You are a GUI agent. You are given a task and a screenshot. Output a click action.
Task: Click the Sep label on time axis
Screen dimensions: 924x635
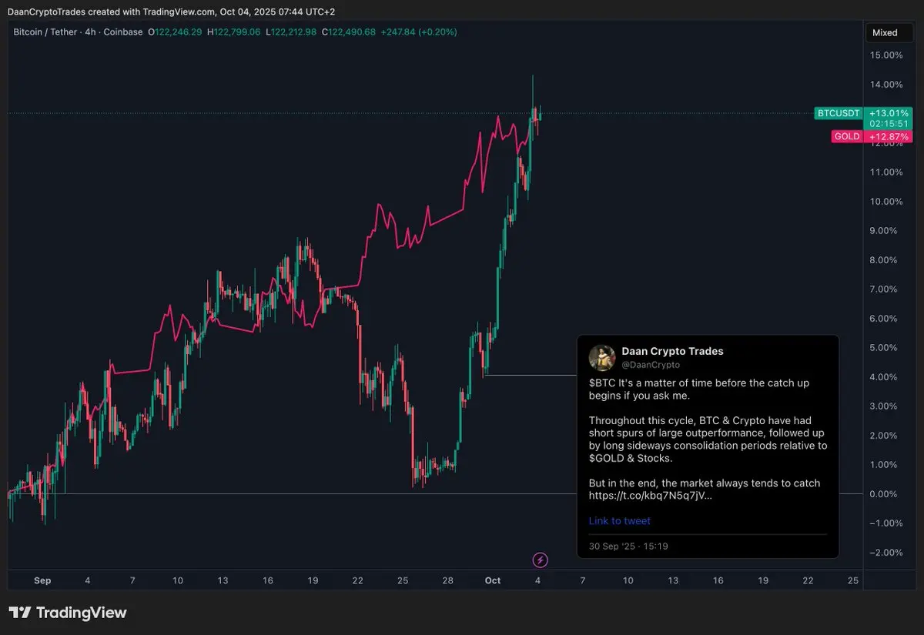point(42,580)
